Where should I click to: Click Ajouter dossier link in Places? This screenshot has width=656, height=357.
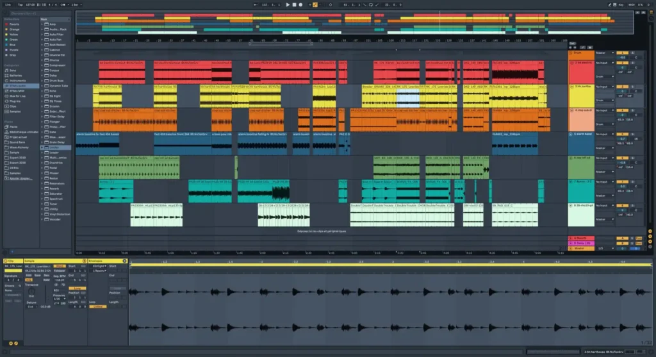[x=20, y=178]
